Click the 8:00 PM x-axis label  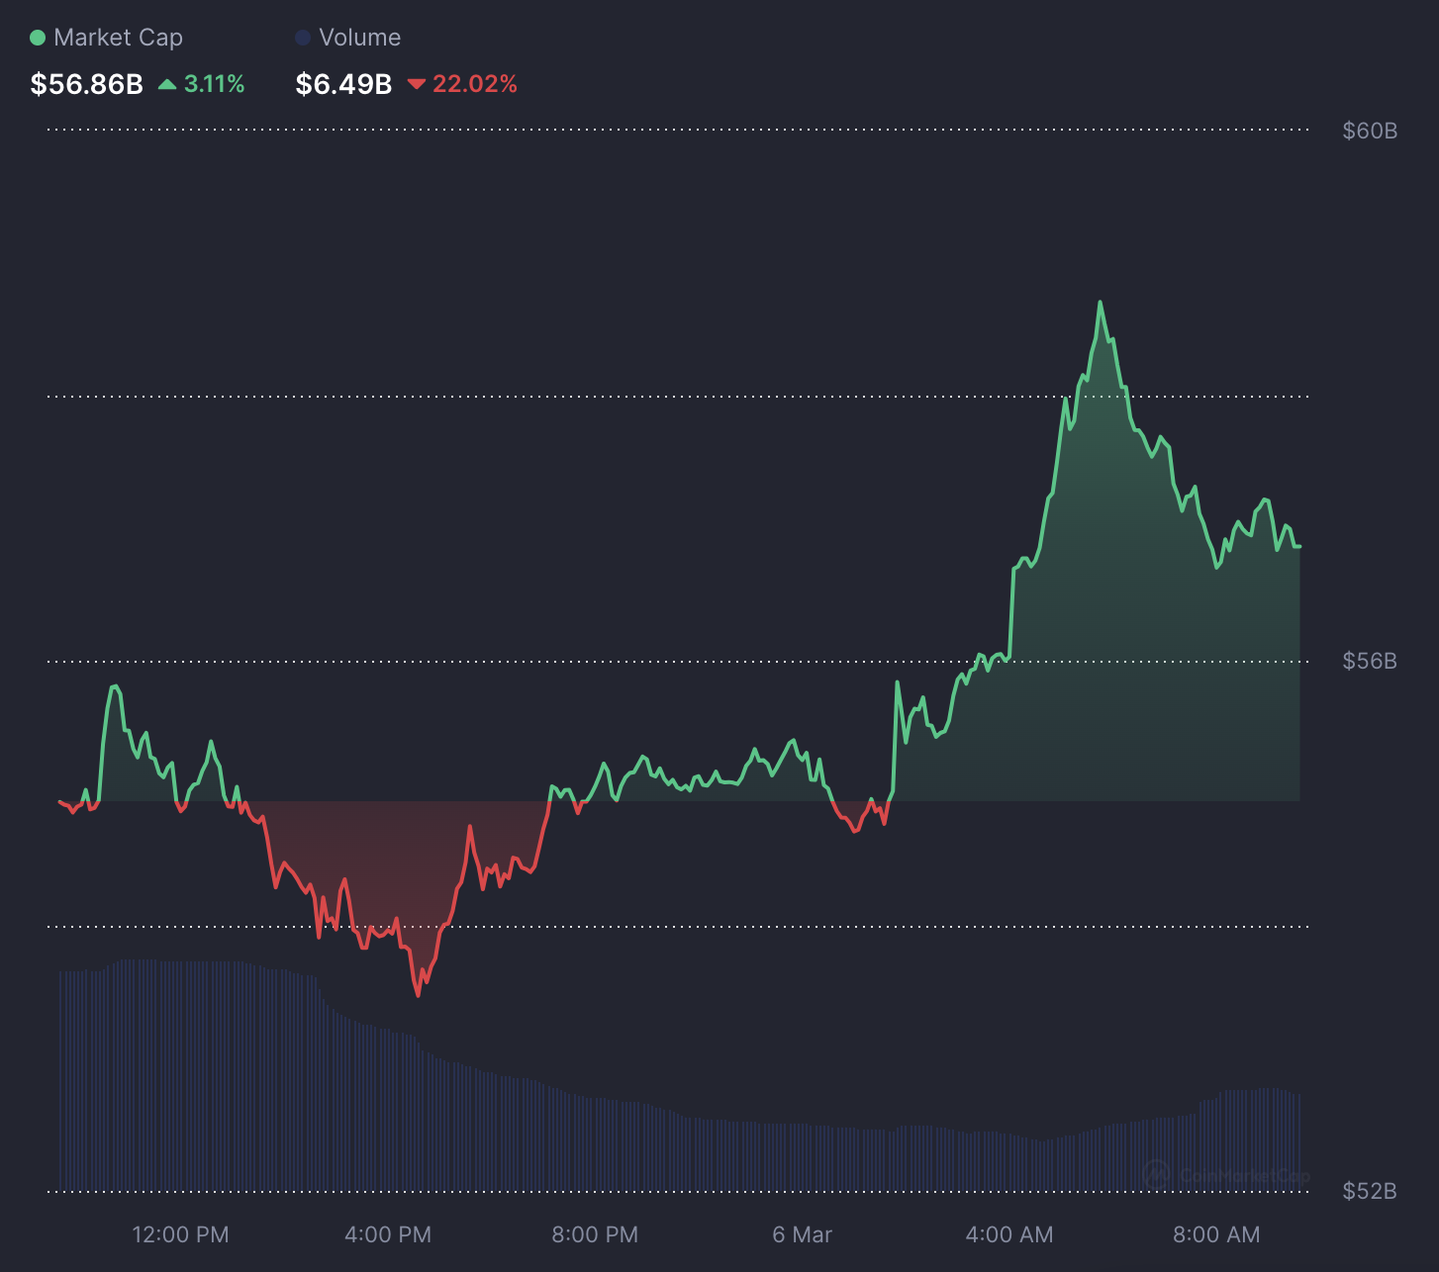tap(595, 1234)
